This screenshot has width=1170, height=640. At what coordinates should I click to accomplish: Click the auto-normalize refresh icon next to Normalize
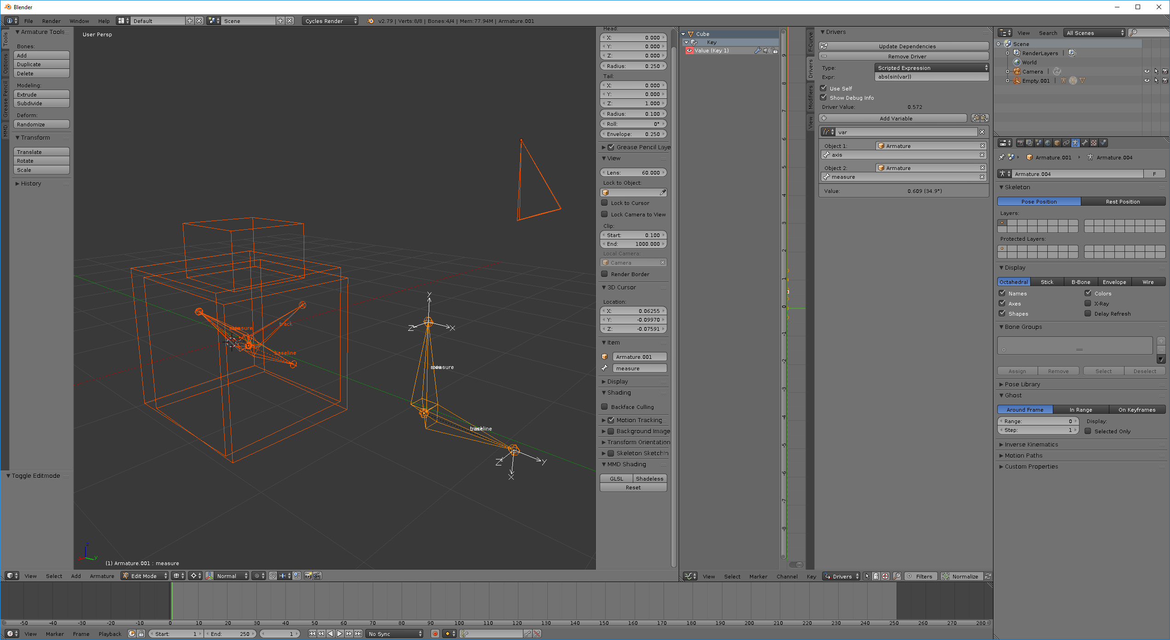point(988,576)
